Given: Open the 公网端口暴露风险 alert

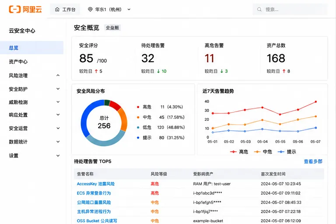Looking at the screenshot, I should (x=94, y=203).
